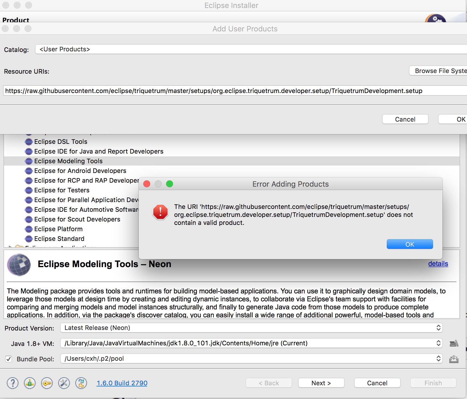
Task: Click Eclipse icon beside Eclipse for Parallel Application
Action: tap(29, 200)
